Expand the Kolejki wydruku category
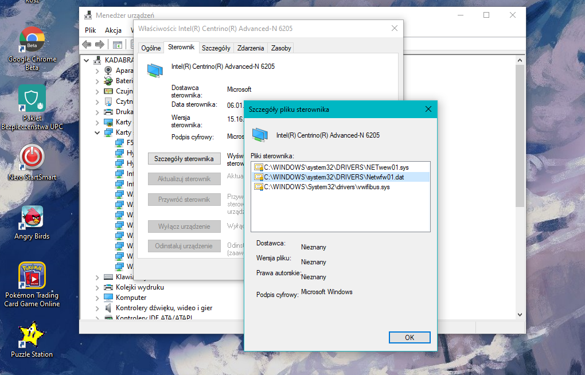 click(x=97, y=288)
